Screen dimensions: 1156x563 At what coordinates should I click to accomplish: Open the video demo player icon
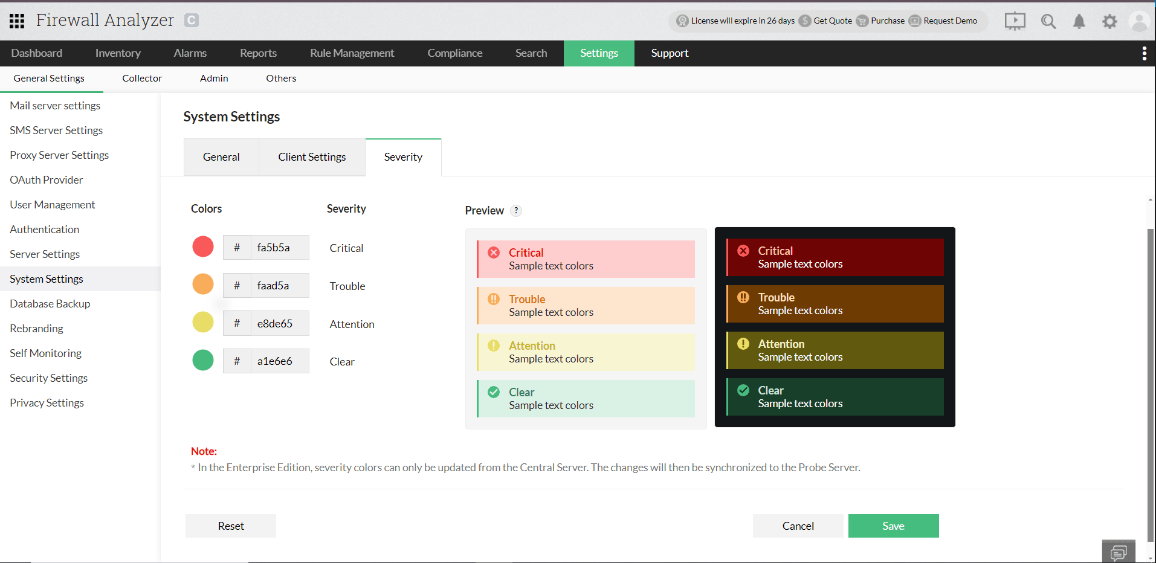[1015, 21]
